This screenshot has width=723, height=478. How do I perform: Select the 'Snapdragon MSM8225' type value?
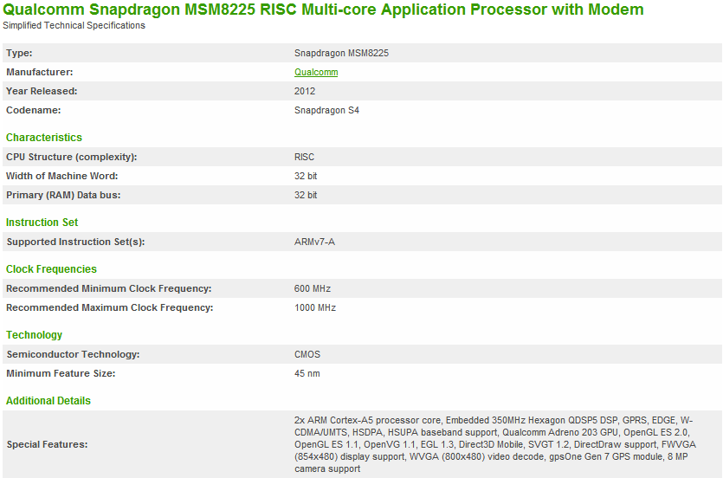pos(341,53)
